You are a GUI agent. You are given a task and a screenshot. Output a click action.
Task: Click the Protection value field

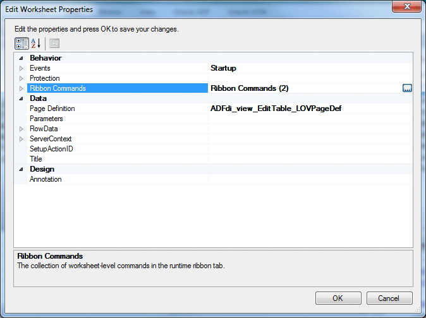point(310,78)
